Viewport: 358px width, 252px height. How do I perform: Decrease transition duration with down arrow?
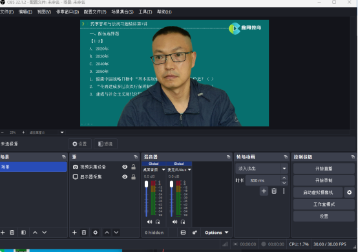[x=284, y=183]
